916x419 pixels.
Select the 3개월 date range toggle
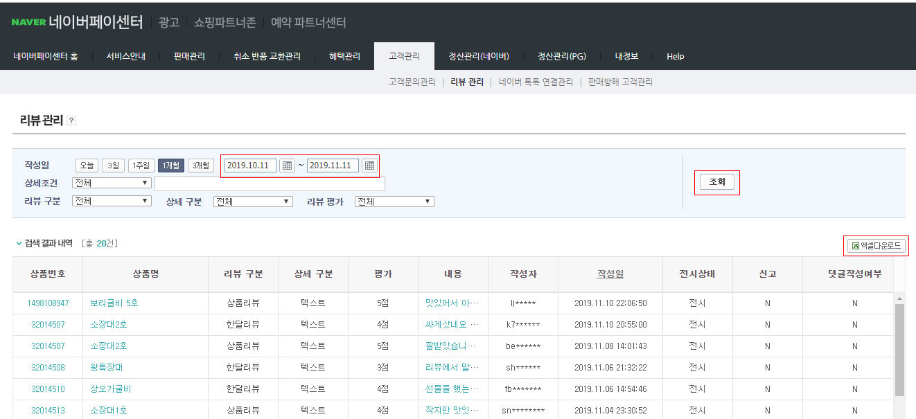[200, 166]
